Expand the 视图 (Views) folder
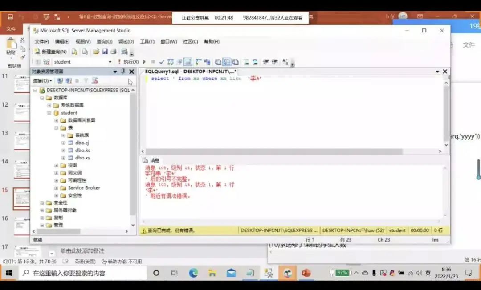The image size is (481, 290). pyautogui.click(x=57, y=165)
